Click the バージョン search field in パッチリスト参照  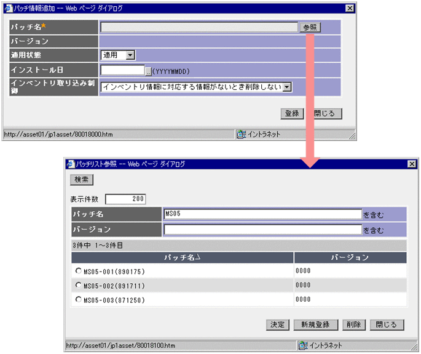click(x=263, y=230)
